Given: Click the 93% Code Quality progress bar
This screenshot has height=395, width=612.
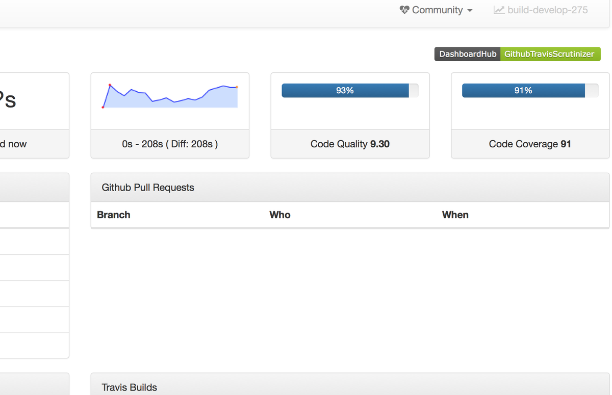Looking at the screenshot, I should click(x=345, y=90).
